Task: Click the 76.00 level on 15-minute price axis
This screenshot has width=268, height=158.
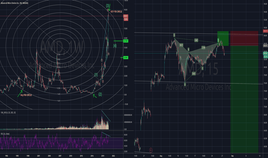Action: (265, 83)
